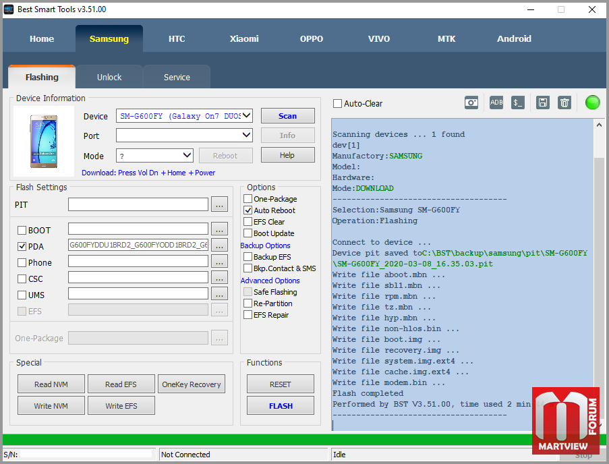This screenshot has height=464, width=609.
Task: Click the Galaxy On7 device thumbnail
Action: (x=44, y=142)
